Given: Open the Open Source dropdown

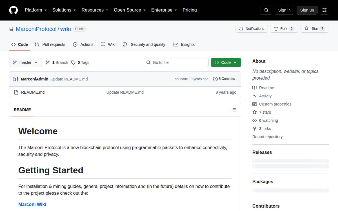Looking at the screenshot, I should [x=130, y=10].
